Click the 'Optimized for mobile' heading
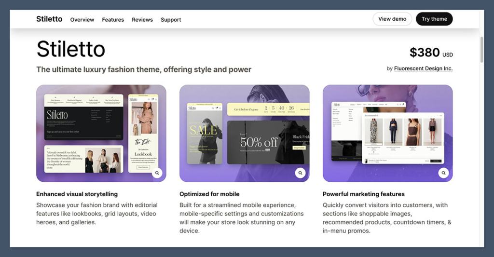The width and height of the screenshot is (494, 257). point(209,194)
